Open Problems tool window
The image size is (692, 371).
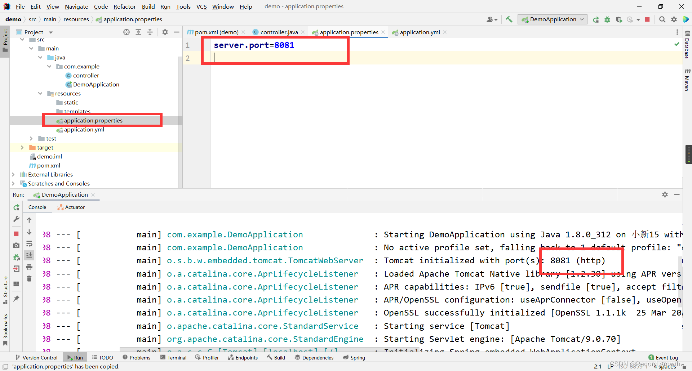[x=137, y=357]
